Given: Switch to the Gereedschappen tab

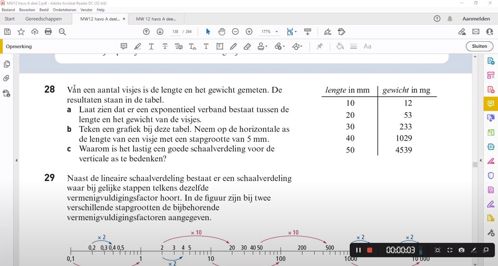Looking at the screenshot, I should (44, 19).
